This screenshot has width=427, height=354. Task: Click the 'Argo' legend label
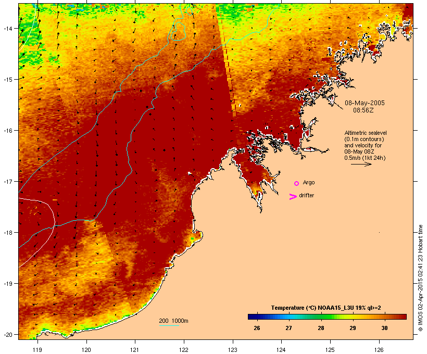click(309, 182)
